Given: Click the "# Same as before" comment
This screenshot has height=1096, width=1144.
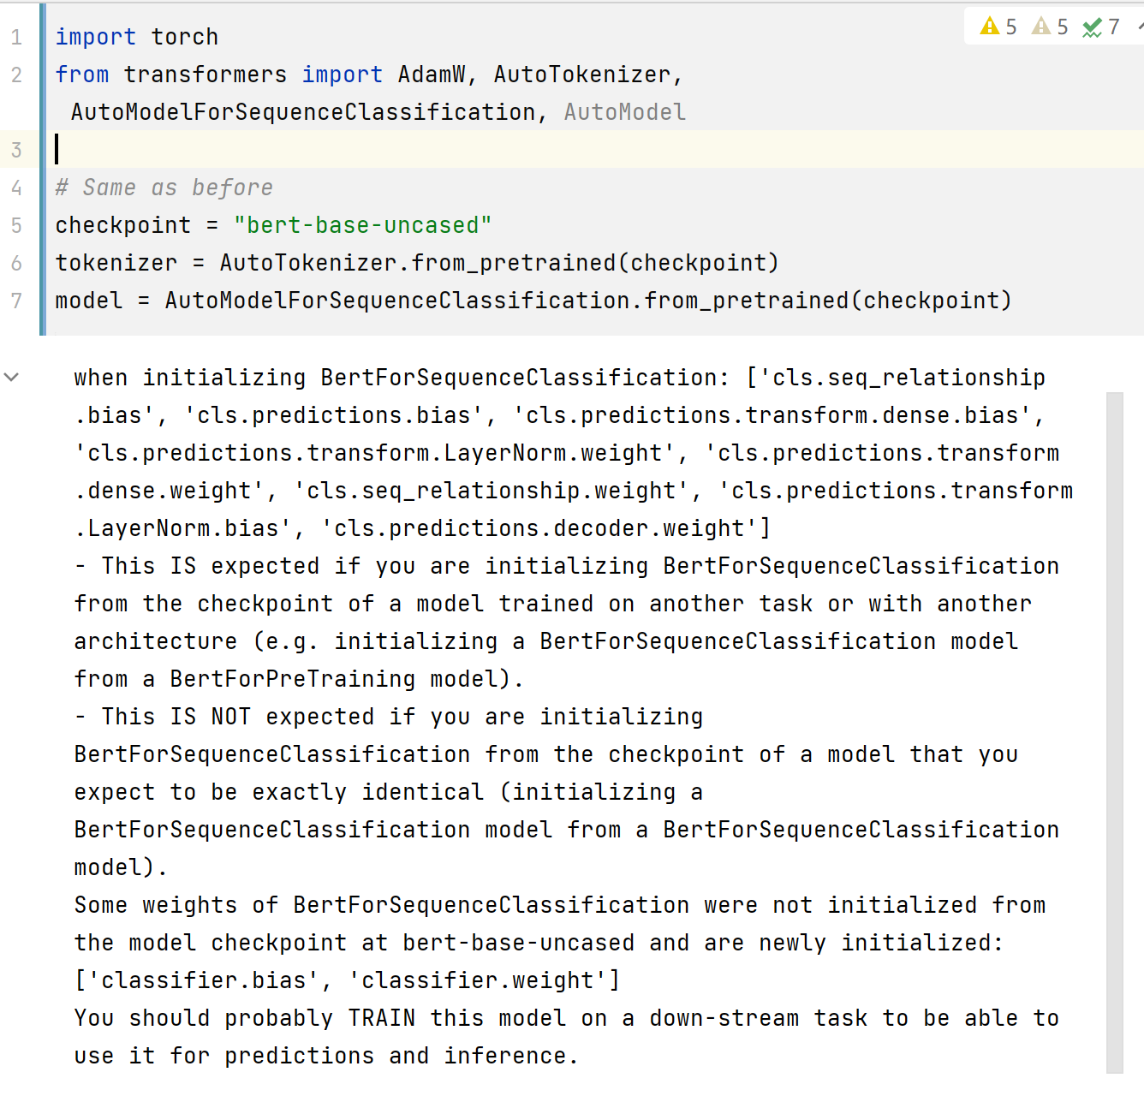Looking at the screenshot, I should (x=164, y=188).
